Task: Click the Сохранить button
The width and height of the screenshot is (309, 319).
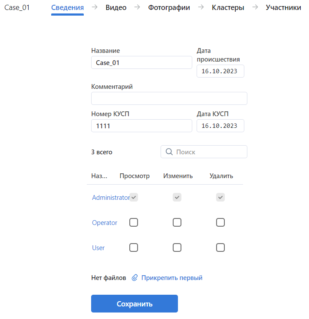Action: pyautogui.click(x=135, y=303)
